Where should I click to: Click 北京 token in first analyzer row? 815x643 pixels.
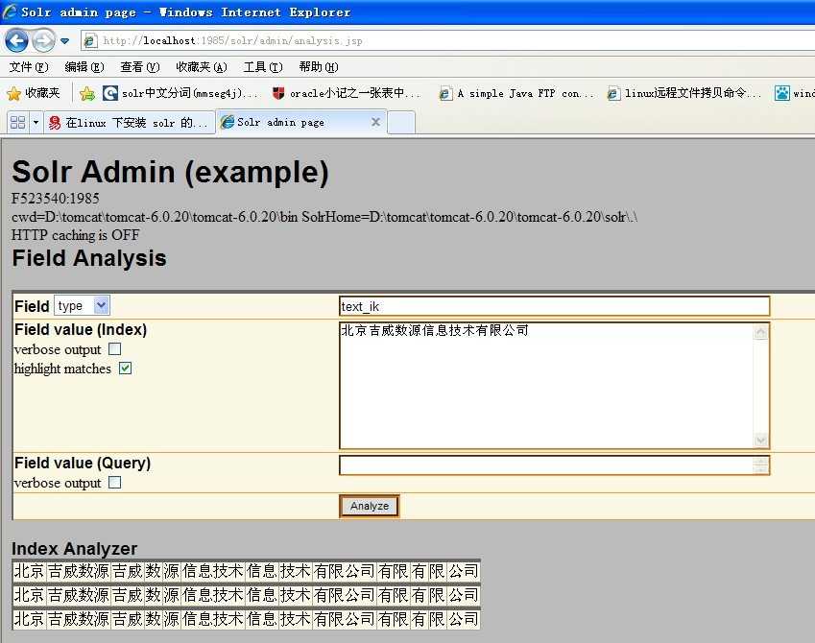pos(29,571)
